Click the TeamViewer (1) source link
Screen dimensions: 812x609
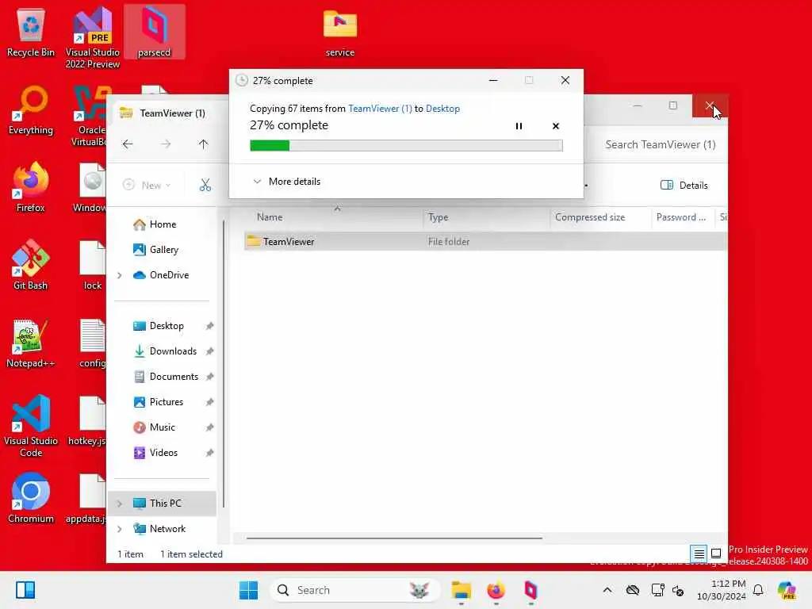tap(380, 108)
